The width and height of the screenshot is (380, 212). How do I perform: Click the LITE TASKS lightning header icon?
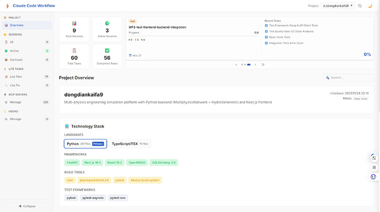pyautogui.click(x=5, y=69)
